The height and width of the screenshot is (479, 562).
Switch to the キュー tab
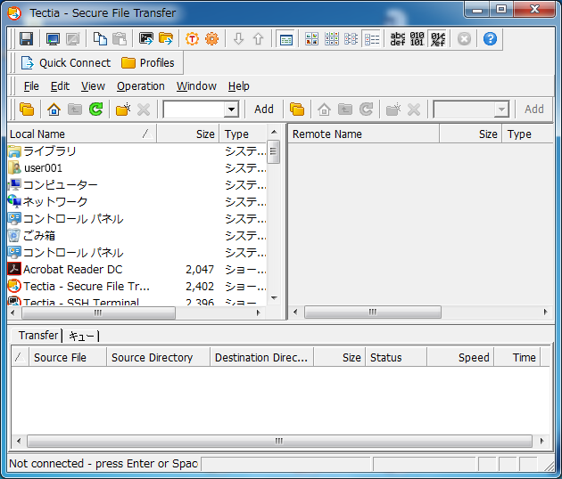(81, 336)
